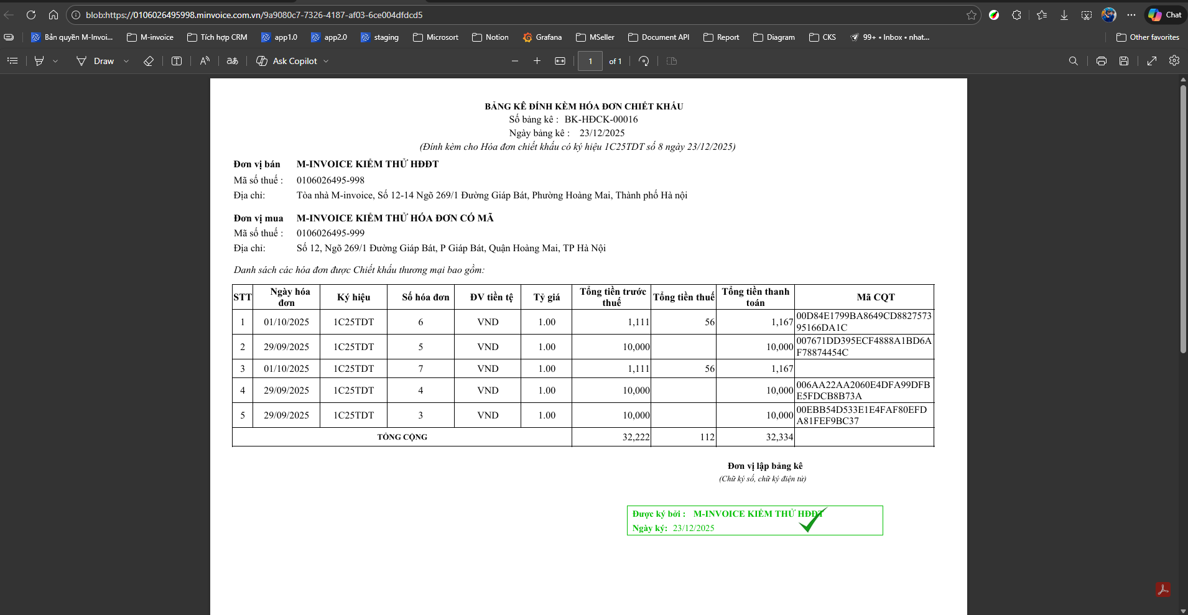Viewport: 1188px width, 615px height.
Task: Open the Other favorites folder
Action: (x=1148, y=37)
